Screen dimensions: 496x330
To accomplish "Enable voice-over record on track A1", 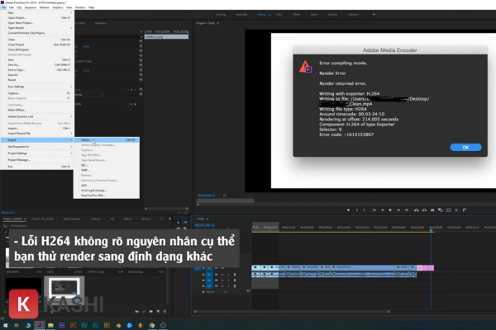I will point(235,275).
